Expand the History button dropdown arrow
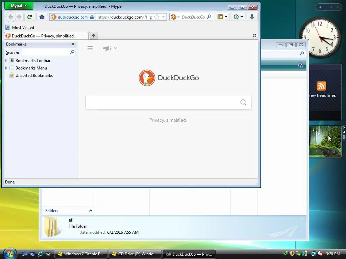The width and height of the screenshot is (346, 259). click(x=242, y=17)
